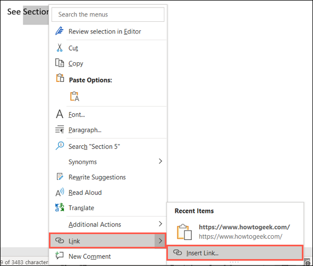The width and height of the screenshot is (313, 266).
Task: Click into the Search the menus field
Action: [x=108, y=14]
